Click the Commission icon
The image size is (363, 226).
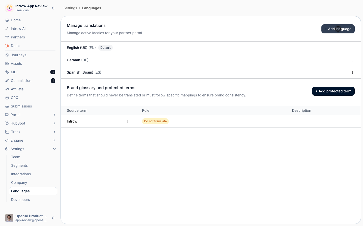pyautogui.click(x=7, y=81)
